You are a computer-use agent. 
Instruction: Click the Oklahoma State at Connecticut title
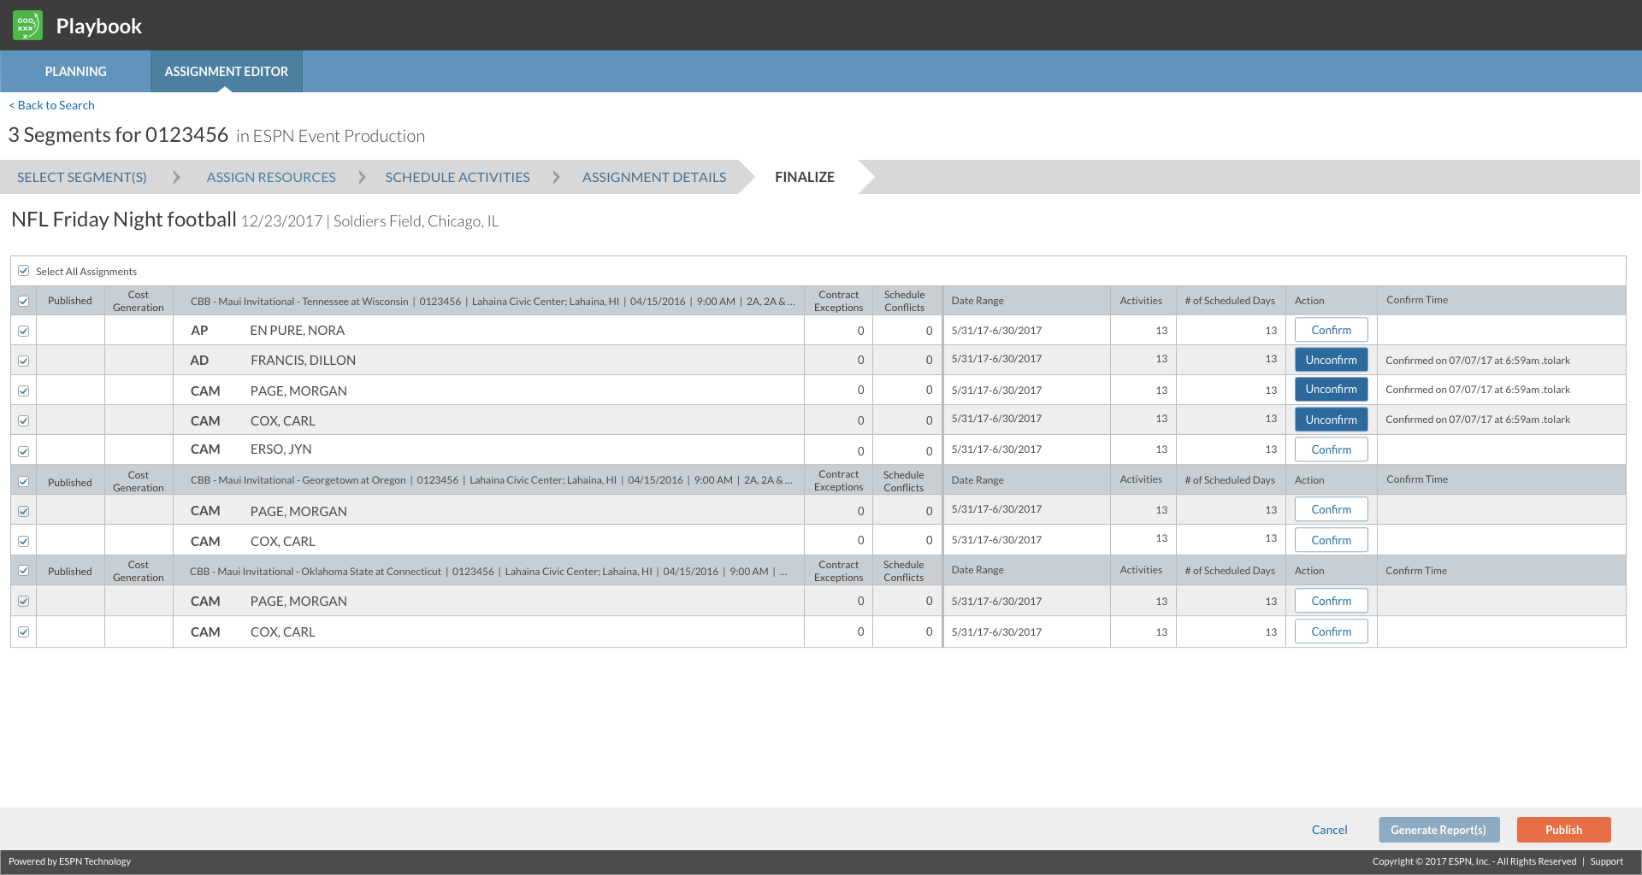pos(488,571)
